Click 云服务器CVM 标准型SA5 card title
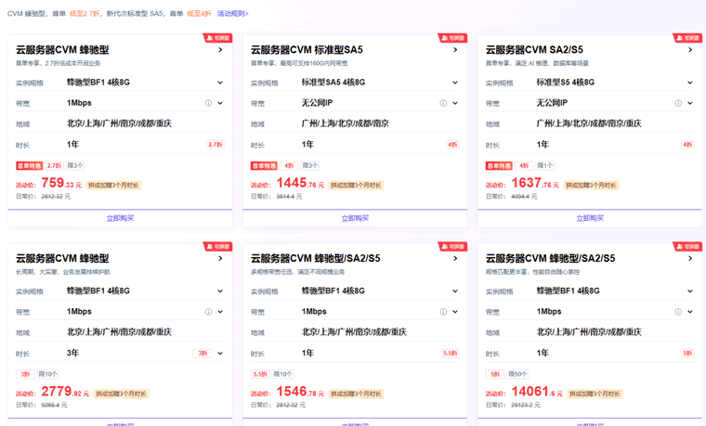 307,50
